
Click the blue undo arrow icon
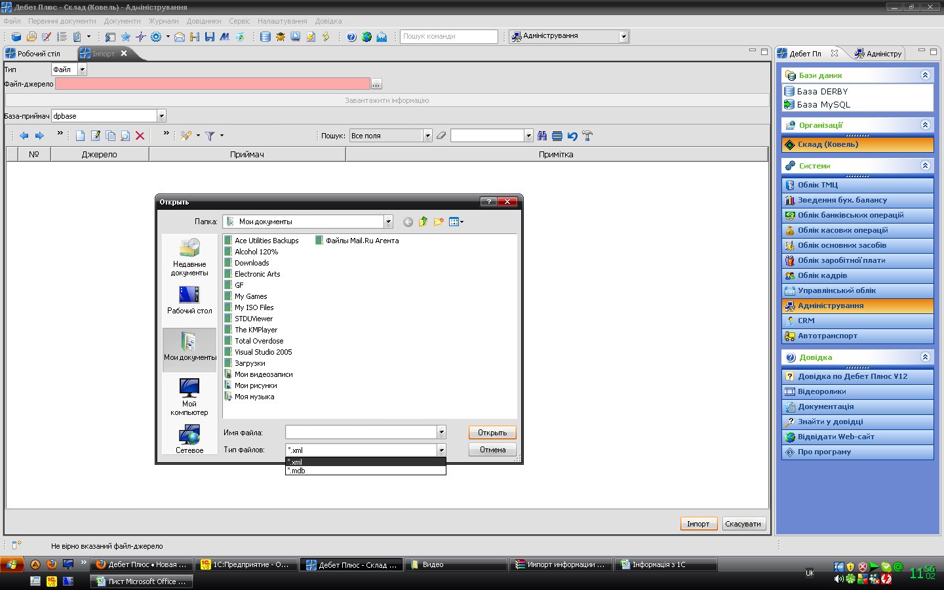tap(572, 136)
